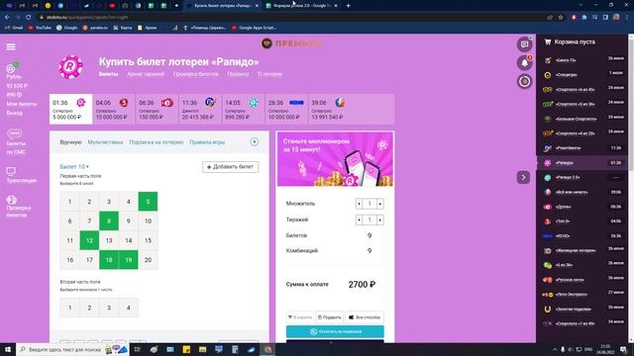Viewport: 634px width, 356px height.
Task: Click Добавить билет button
Action: pos(230,167)
